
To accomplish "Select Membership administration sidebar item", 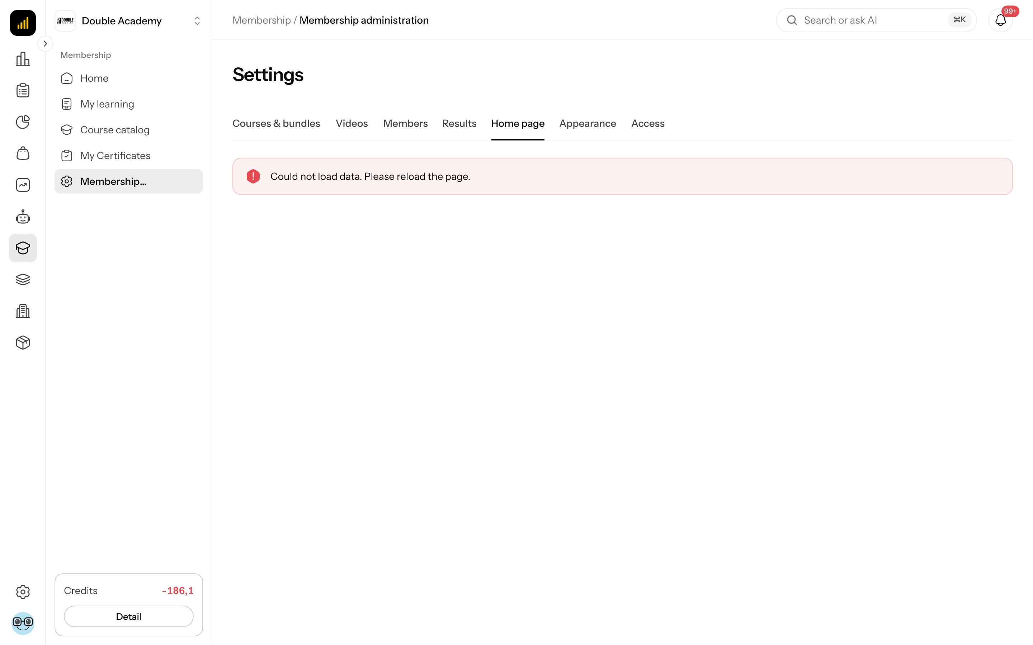I will pos(128,181).
